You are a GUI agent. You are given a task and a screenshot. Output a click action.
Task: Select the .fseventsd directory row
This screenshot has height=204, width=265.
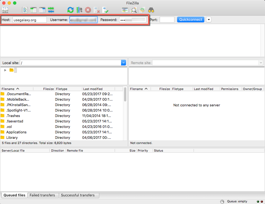[62, 121]
